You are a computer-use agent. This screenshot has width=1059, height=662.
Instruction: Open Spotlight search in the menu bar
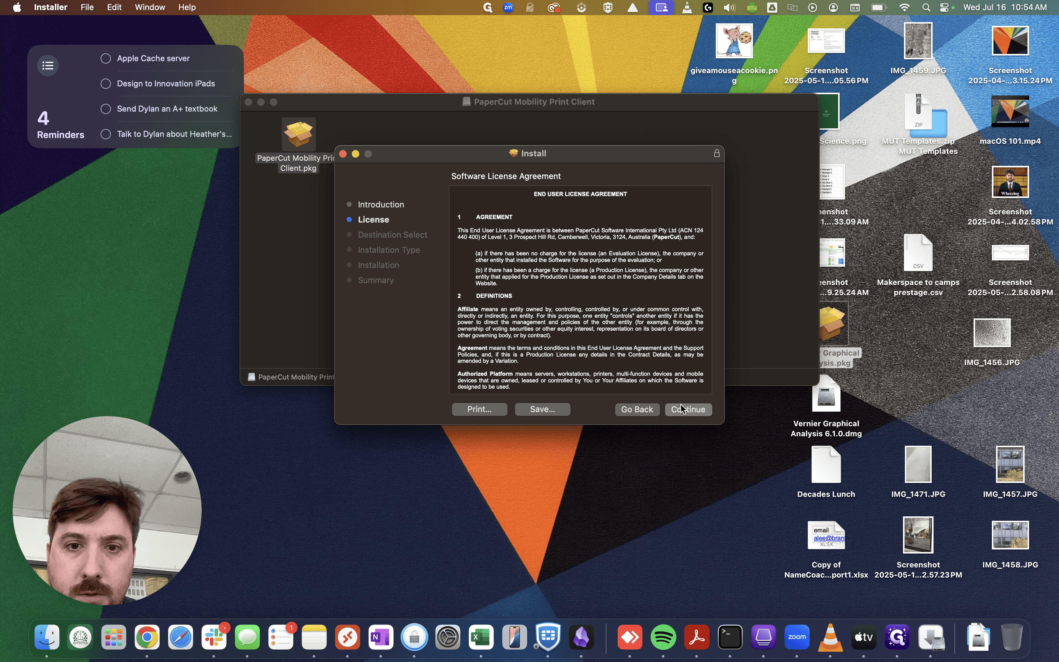pyautogui.click(x=926, y=8)
